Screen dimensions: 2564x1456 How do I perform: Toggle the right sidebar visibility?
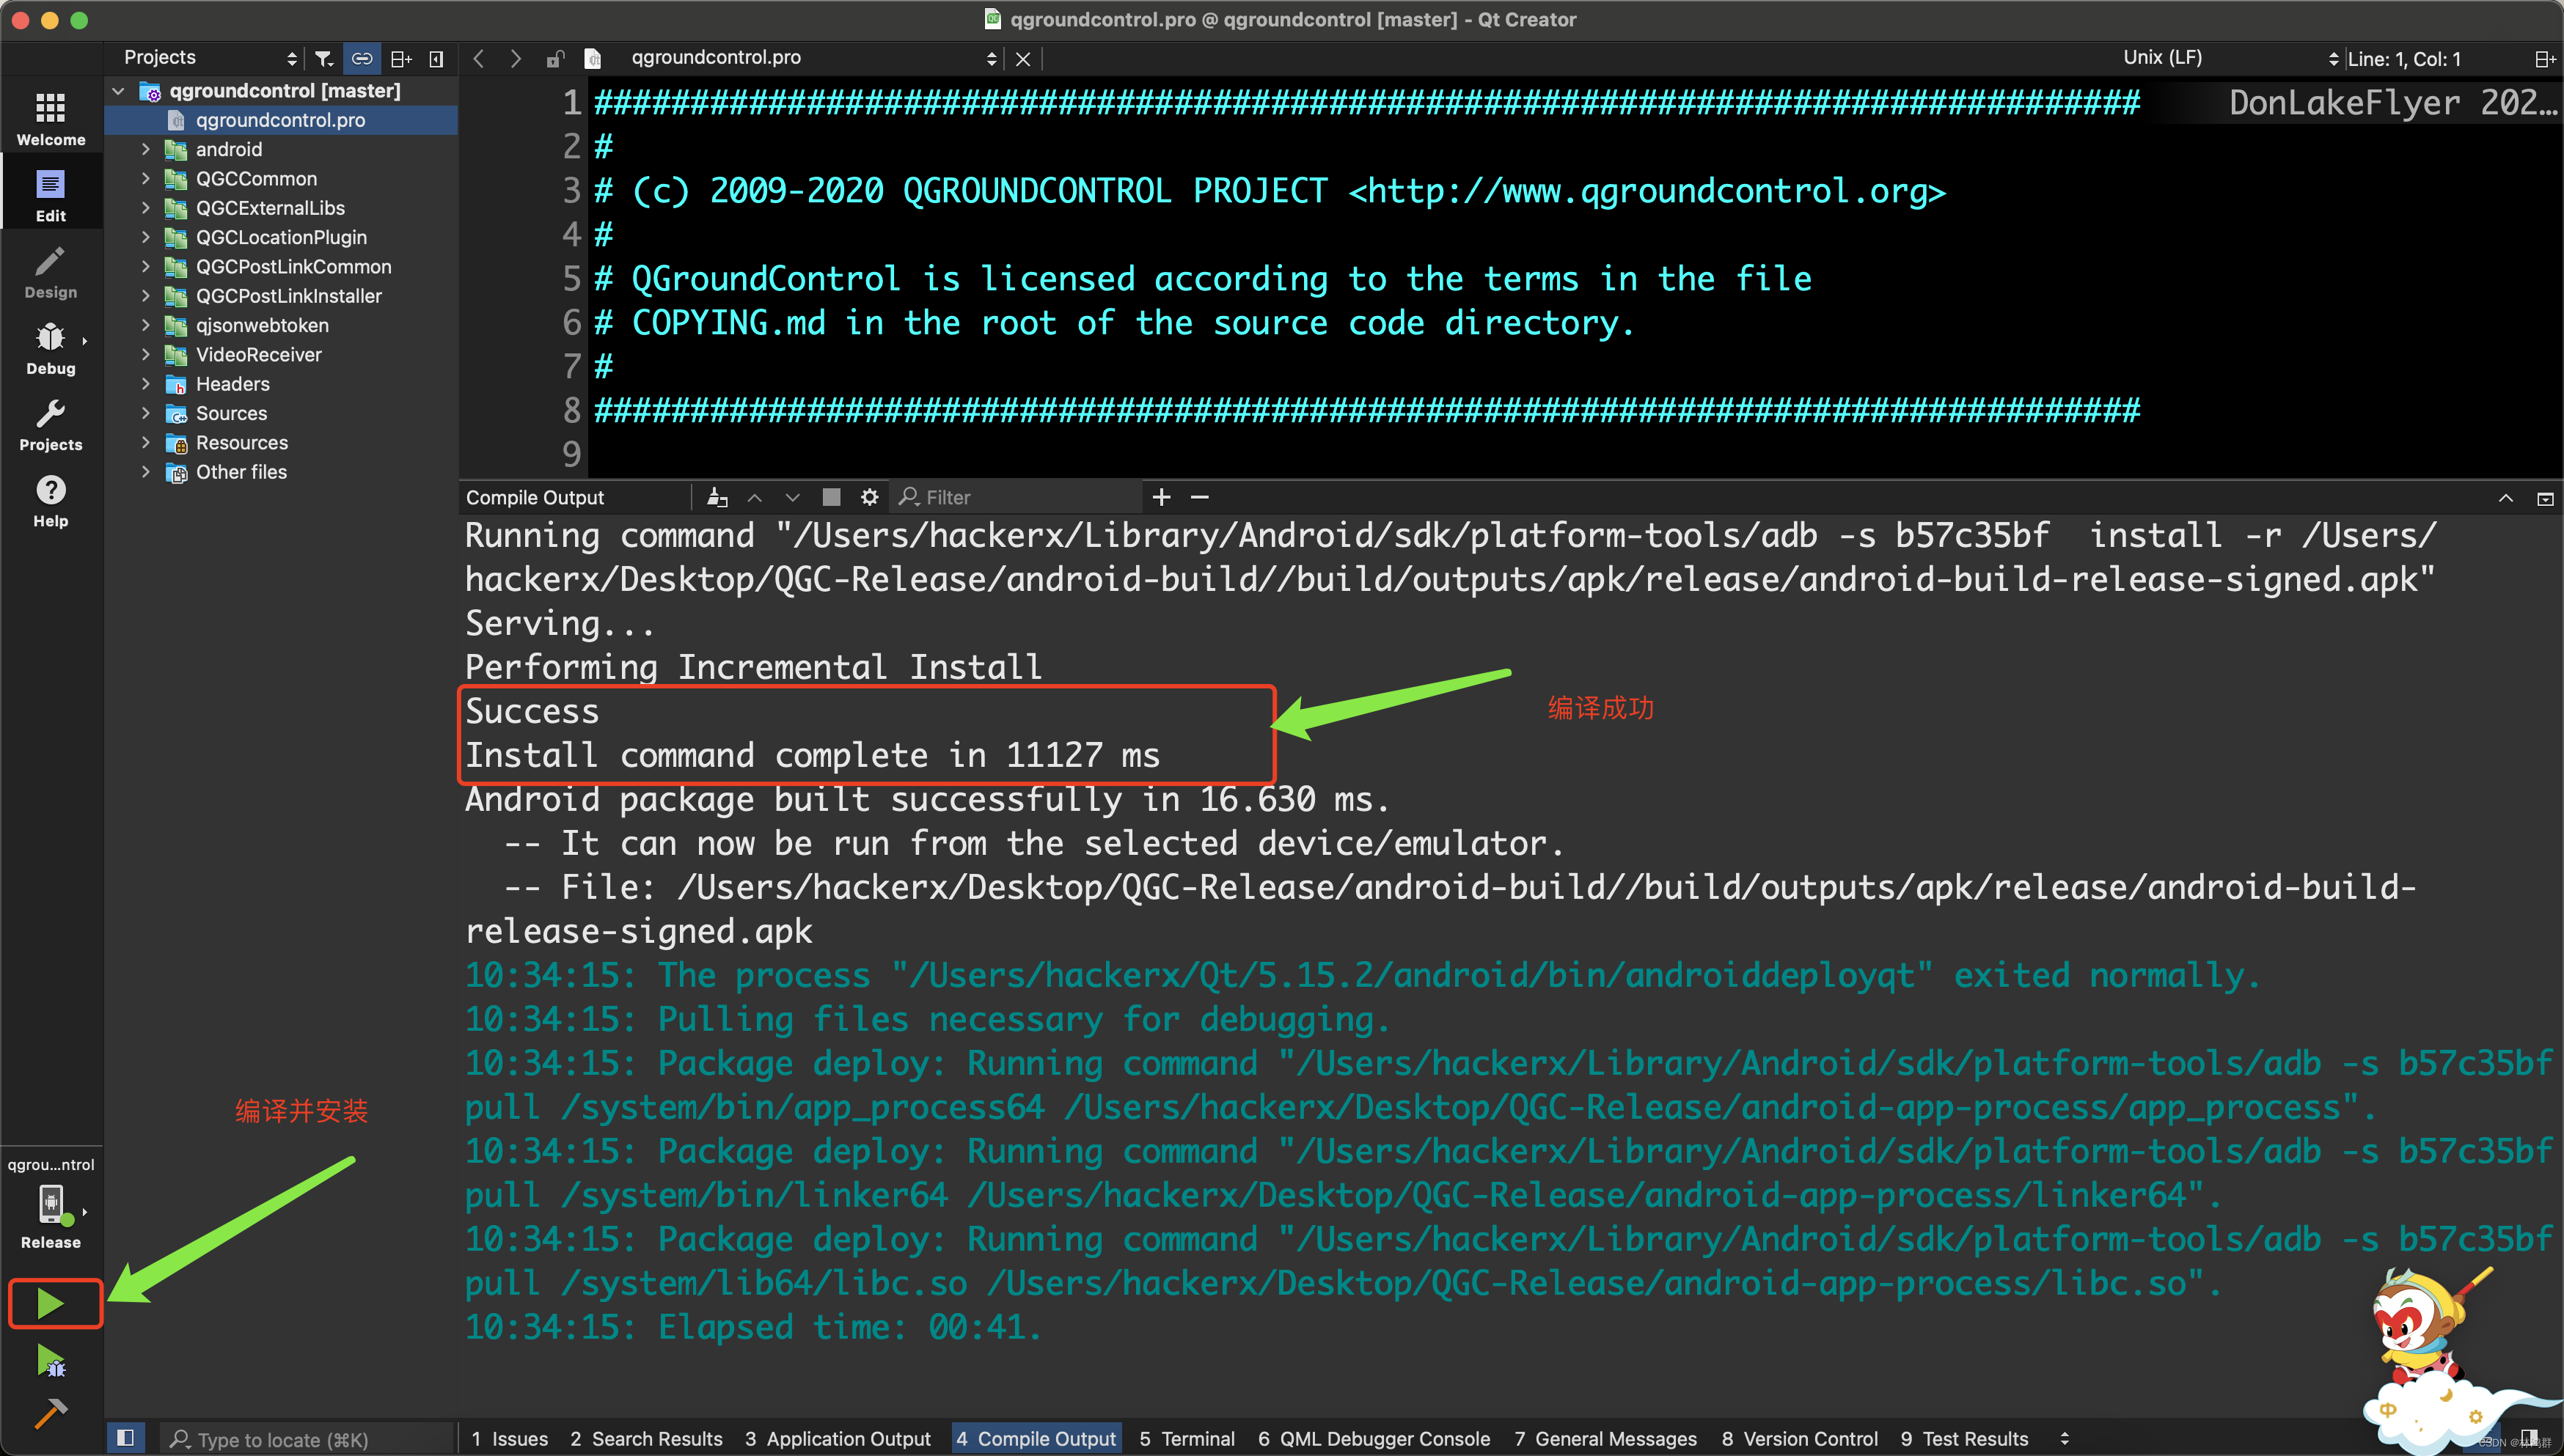(2529, 1438)
